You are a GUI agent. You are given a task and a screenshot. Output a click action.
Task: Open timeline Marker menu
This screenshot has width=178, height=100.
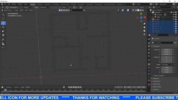[x=28, y=87]
